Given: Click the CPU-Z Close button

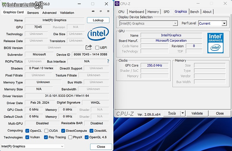Looking at the screenshot, I should click(220, 113).
